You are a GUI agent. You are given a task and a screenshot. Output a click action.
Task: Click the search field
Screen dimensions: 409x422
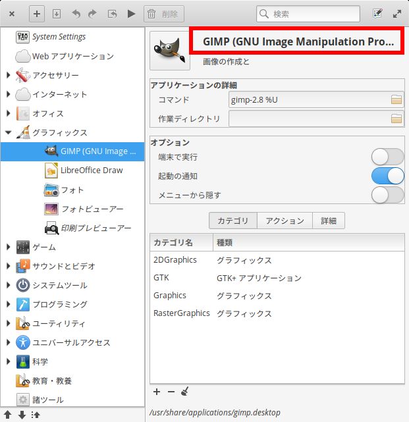tap(308, 14)
